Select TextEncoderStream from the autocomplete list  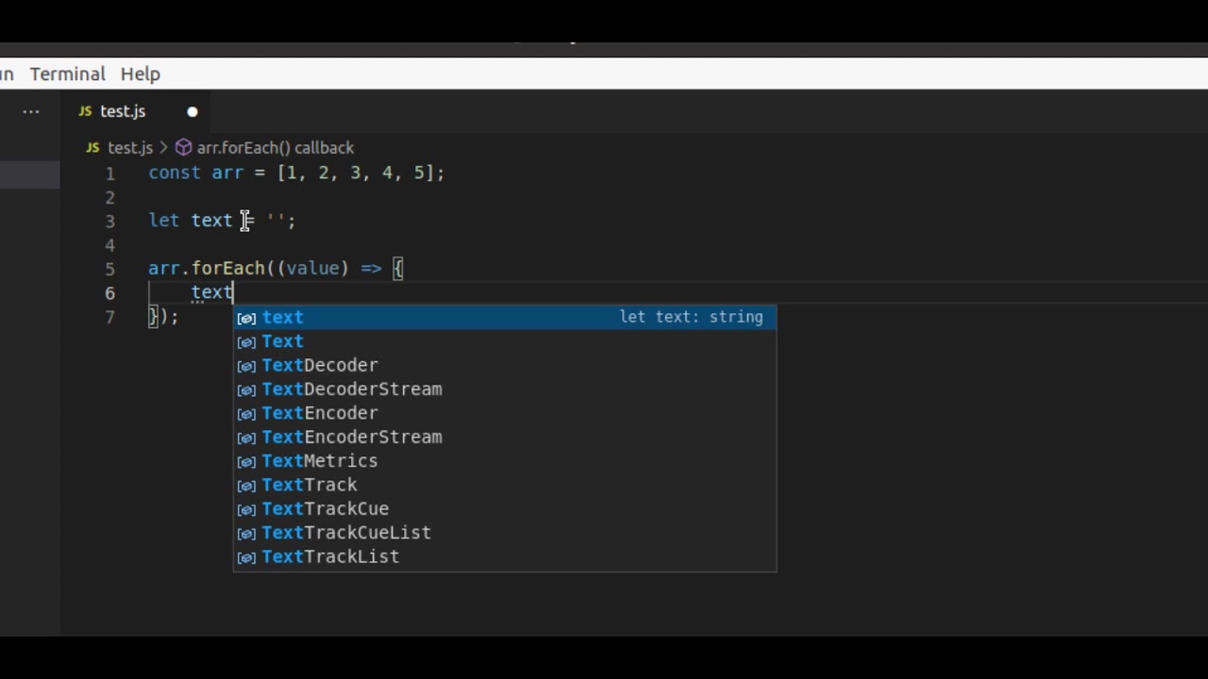click(351, 438)
